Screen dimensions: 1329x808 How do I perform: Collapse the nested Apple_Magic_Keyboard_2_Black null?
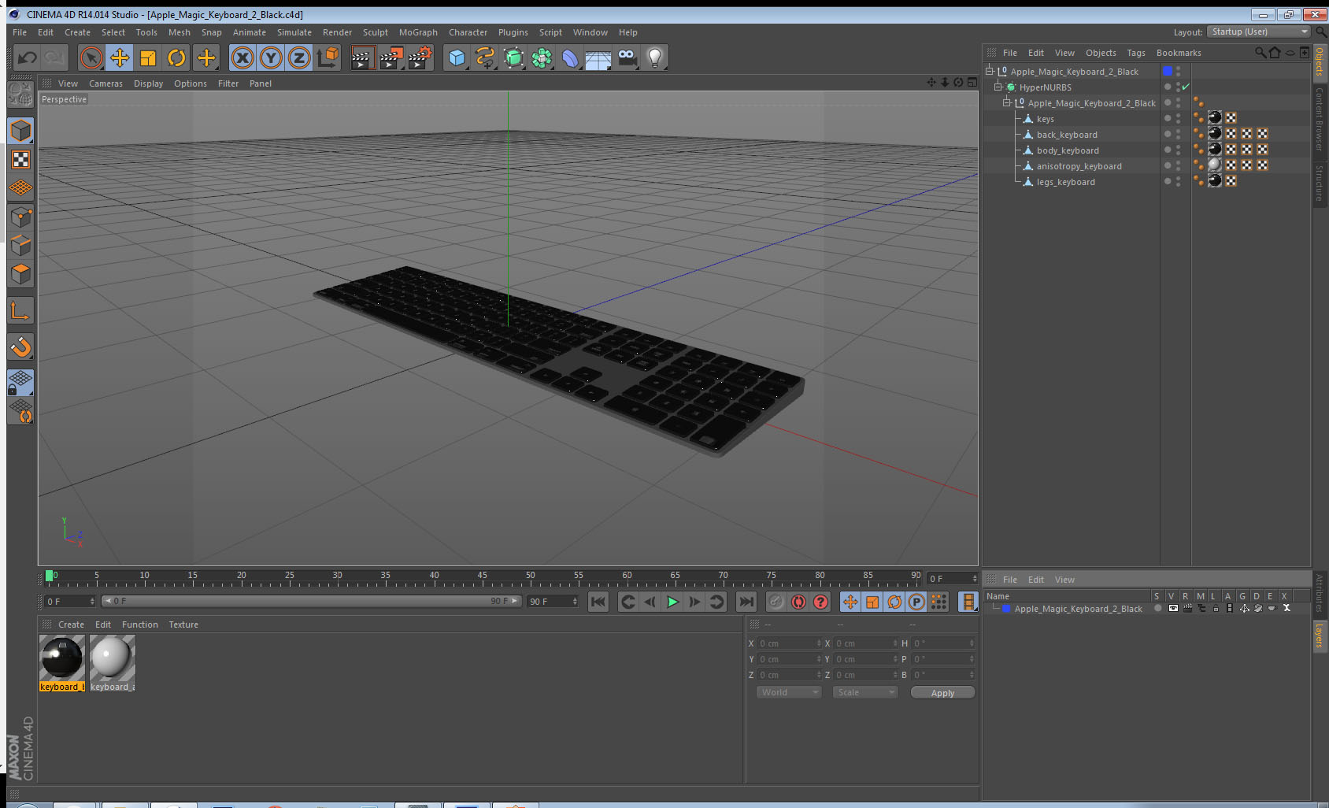[1007, 102]
